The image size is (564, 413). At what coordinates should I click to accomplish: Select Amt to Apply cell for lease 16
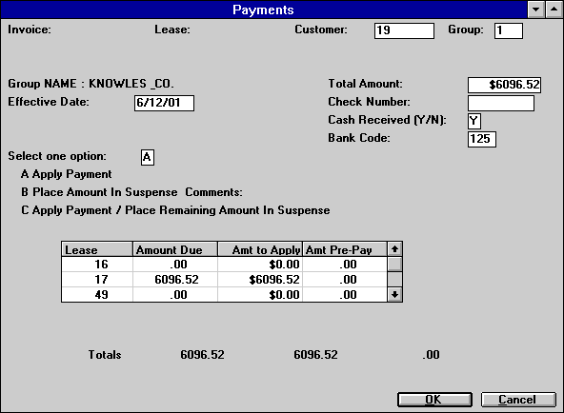click(x=260, y=265)
